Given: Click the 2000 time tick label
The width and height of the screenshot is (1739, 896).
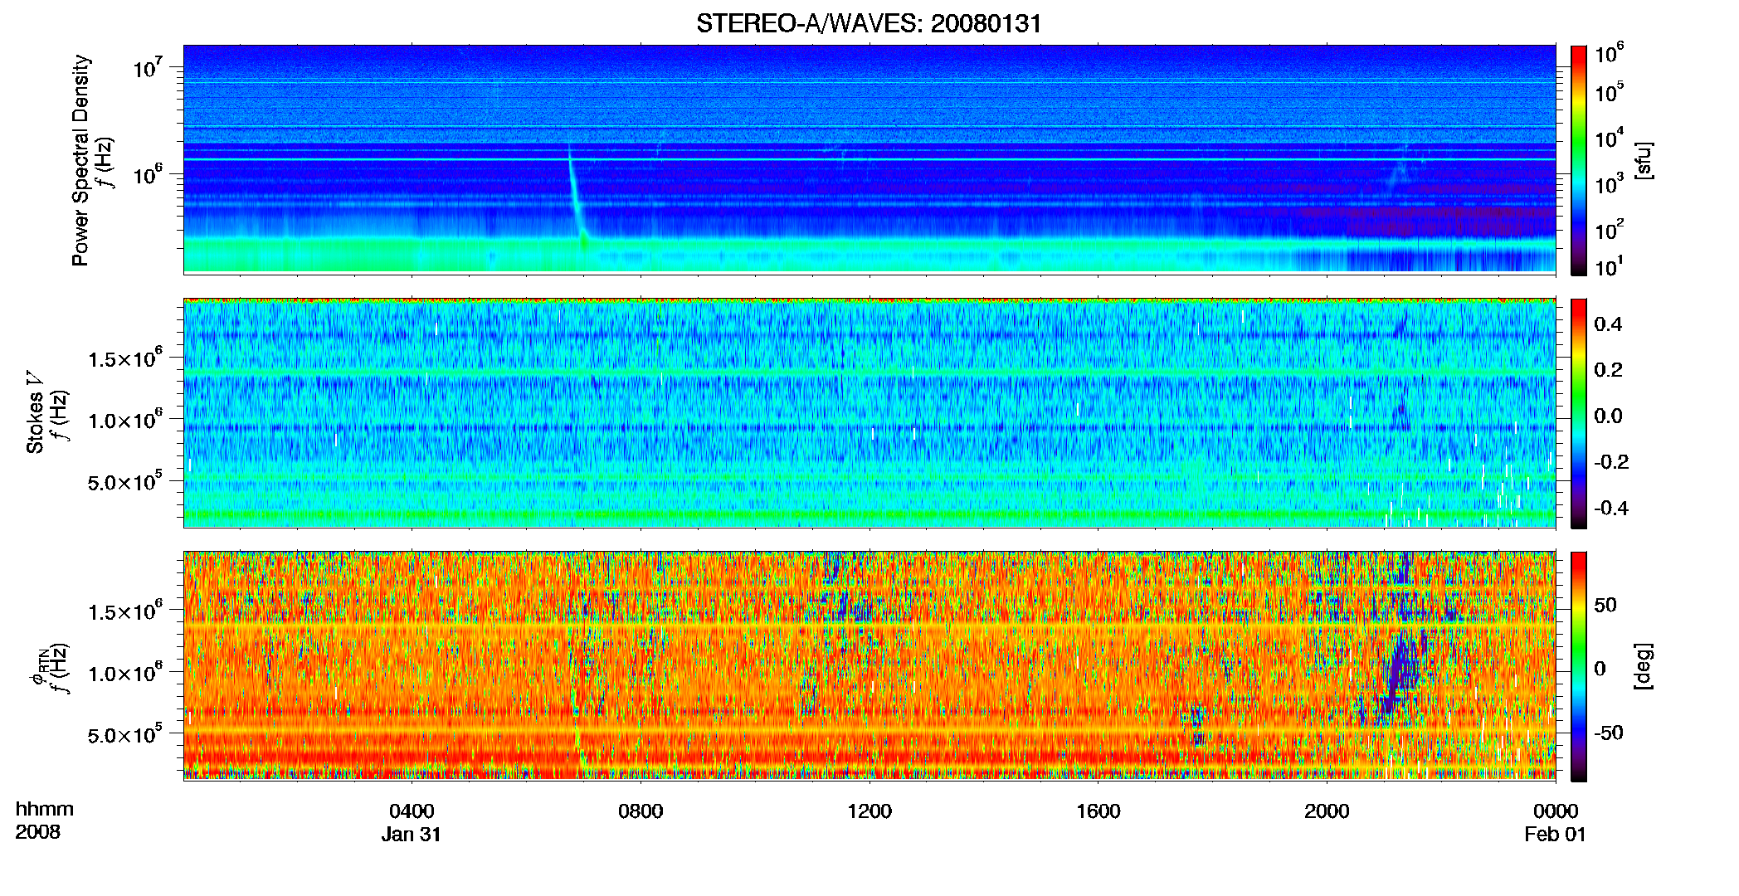Looking at the screenshot, I should click(1327, 811).
